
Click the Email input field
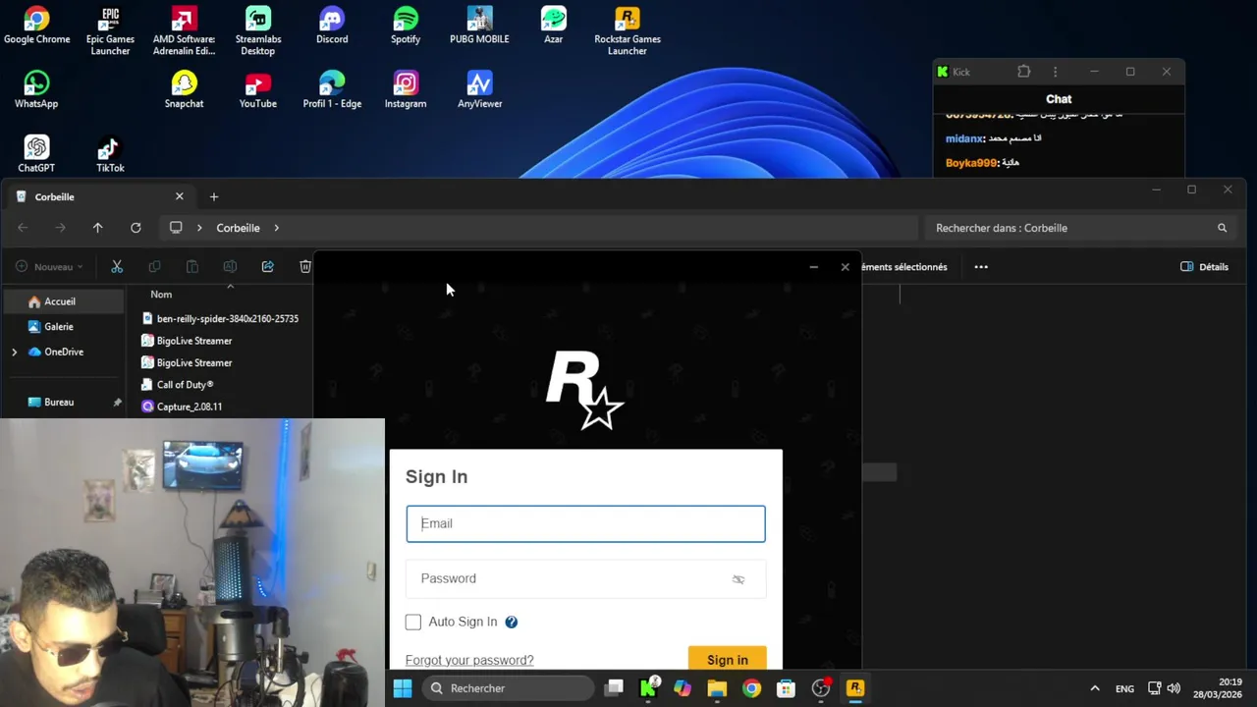[x=585, y=523]
